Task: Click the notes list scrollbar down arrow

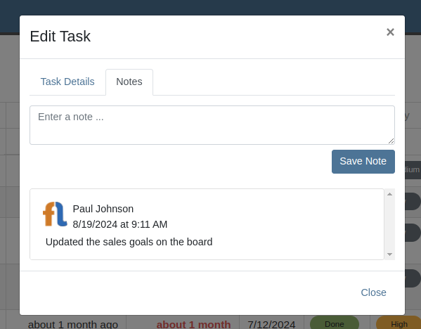Action: 389,254
